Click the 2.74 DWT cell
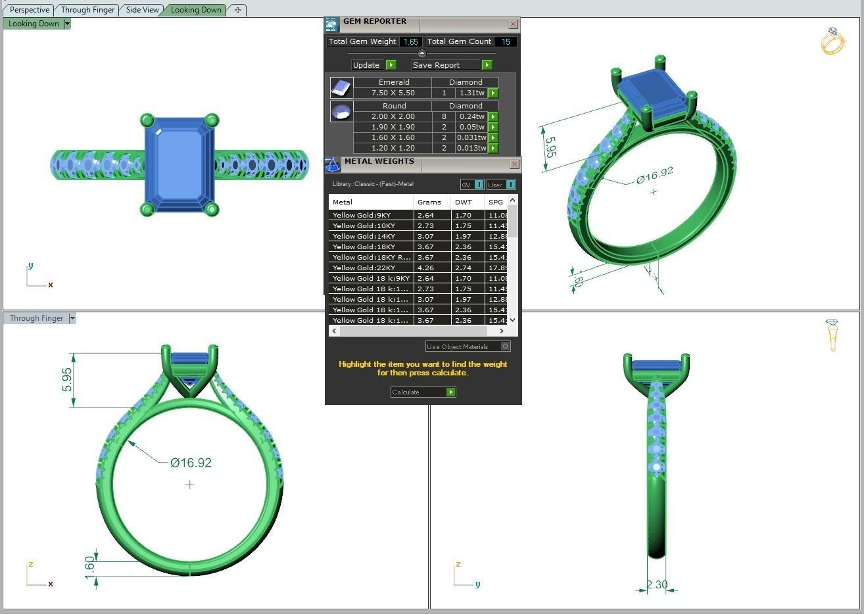 468,268
